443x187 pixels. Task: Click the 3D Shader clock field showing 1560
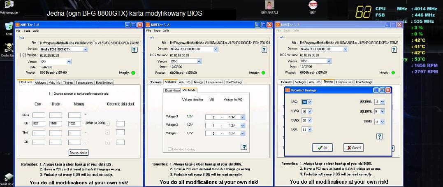pyautogui.click(x=56, y=124)
